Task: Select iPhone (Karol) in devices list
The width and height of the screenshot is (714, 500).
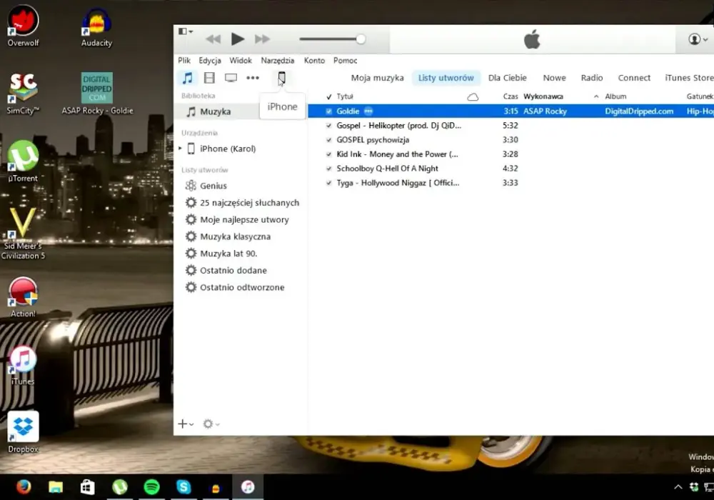Action: 227,149
